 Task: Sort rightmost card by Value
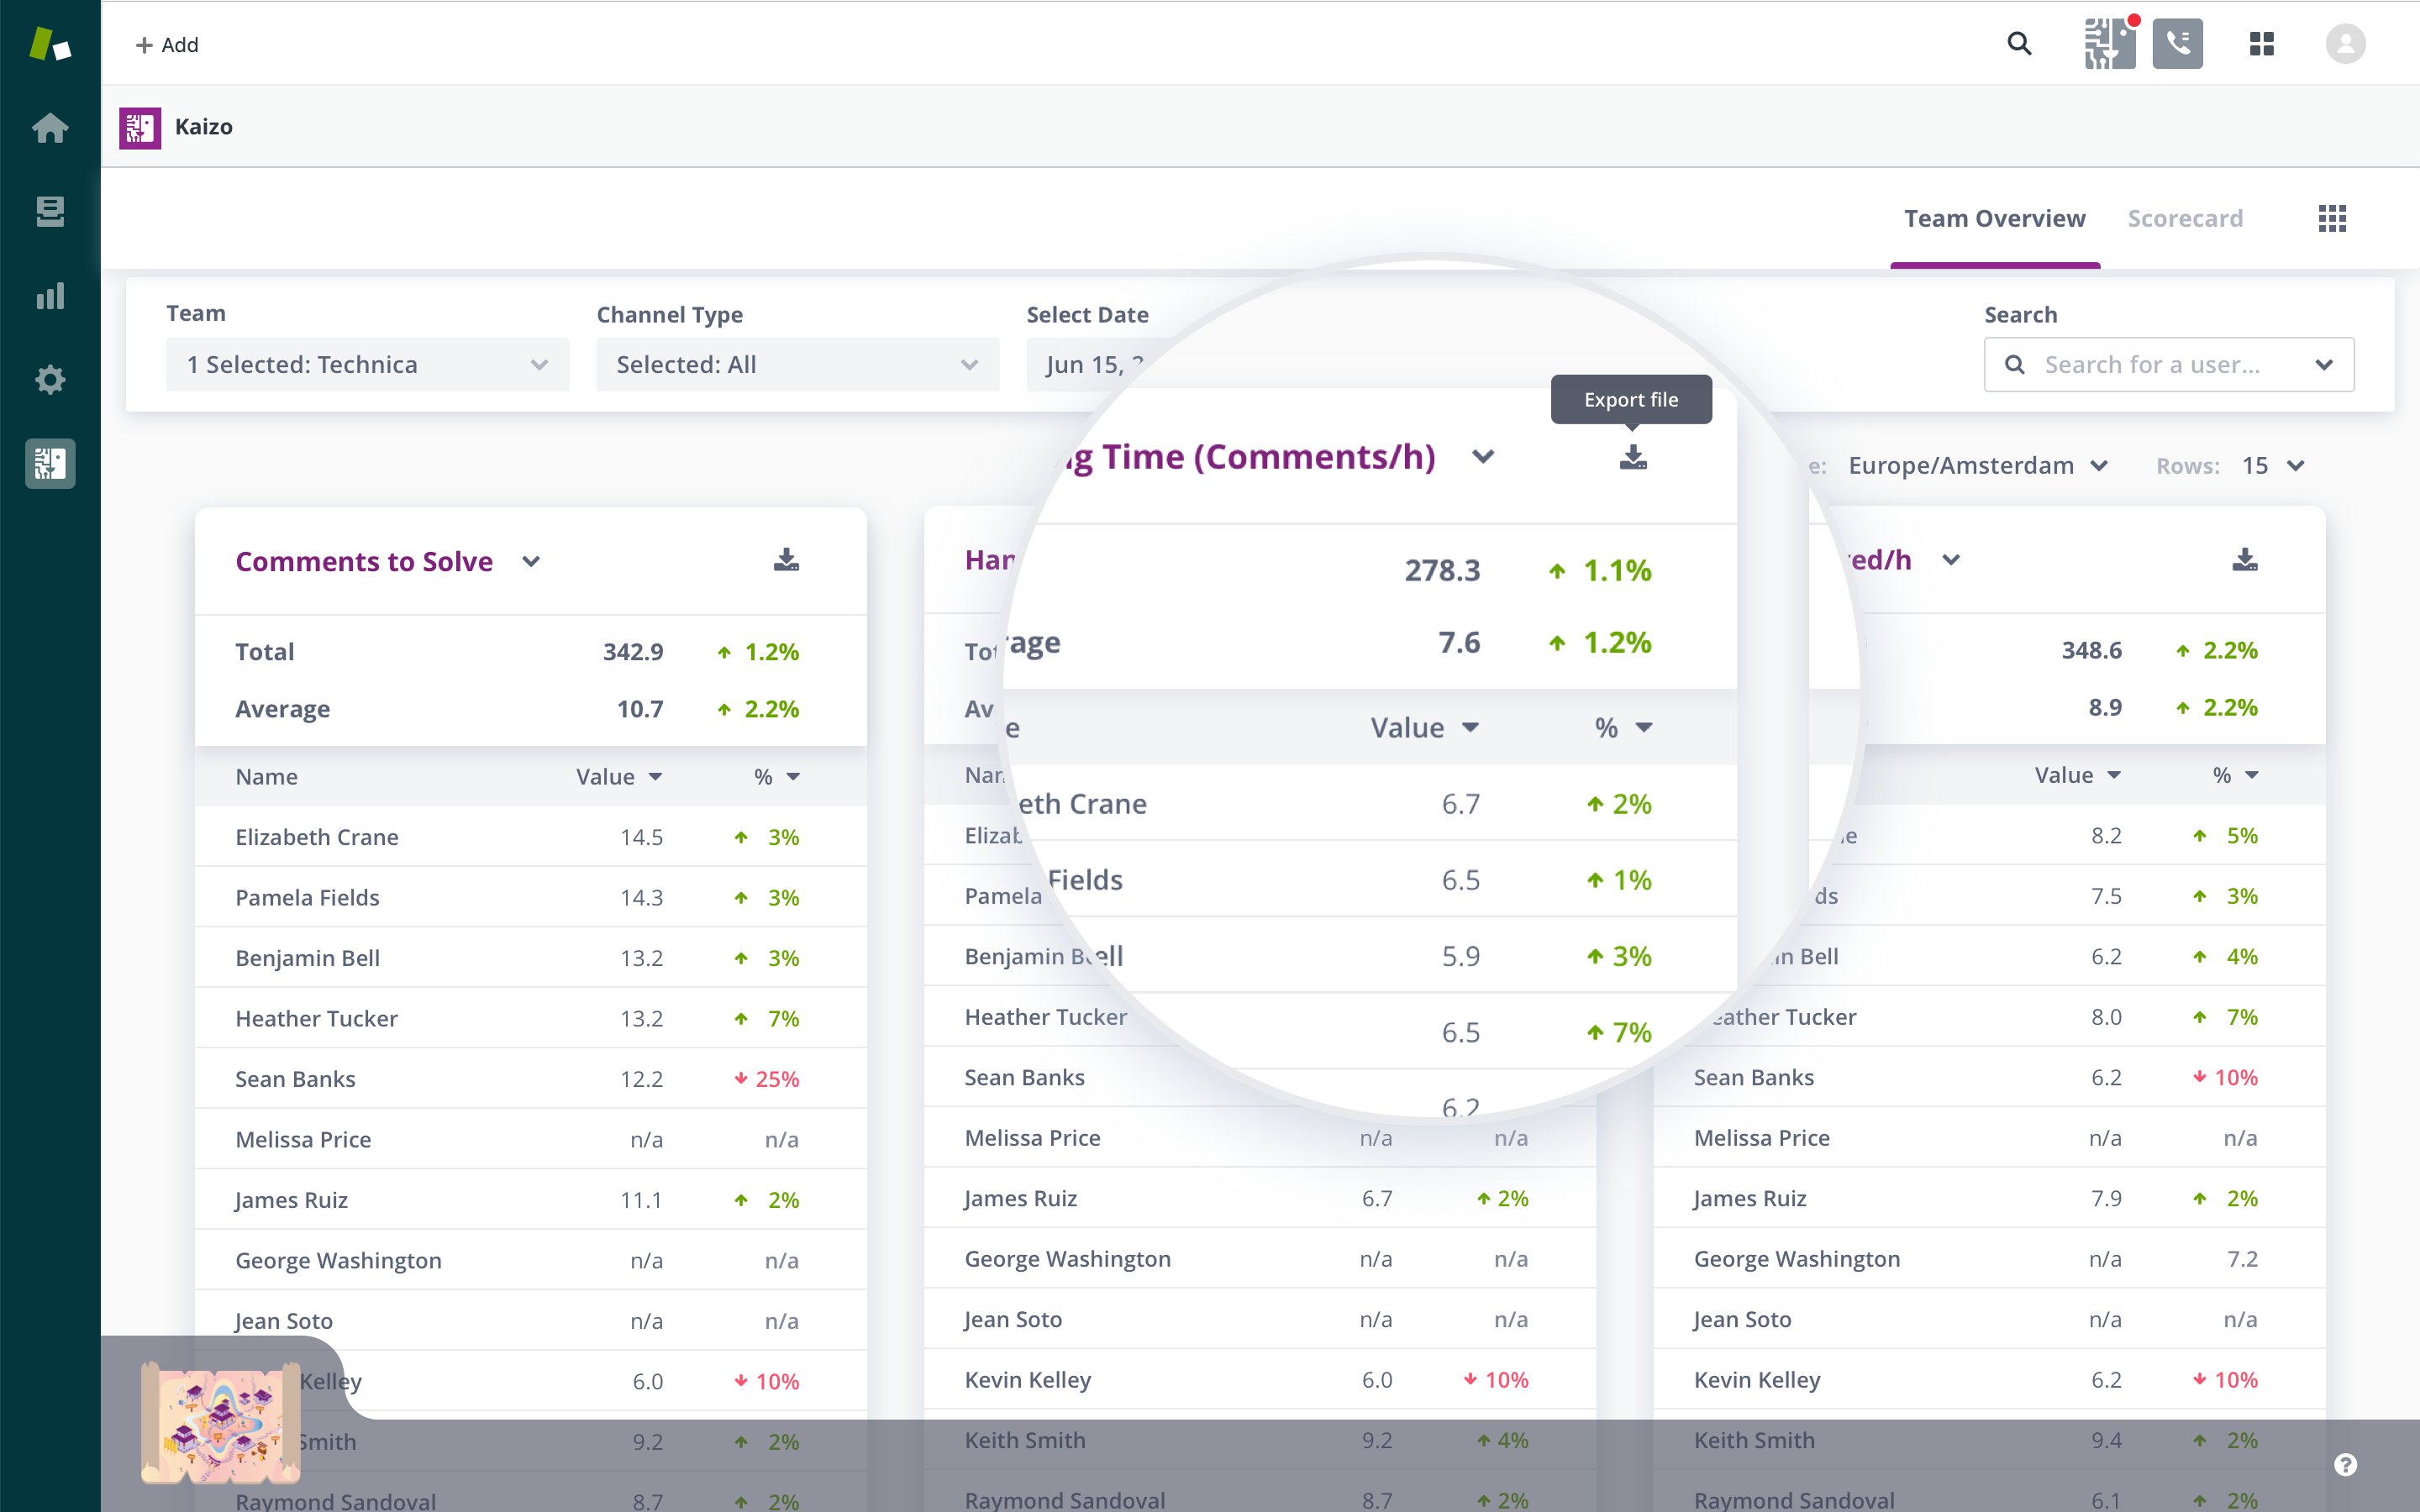[x=2078, y=775]
